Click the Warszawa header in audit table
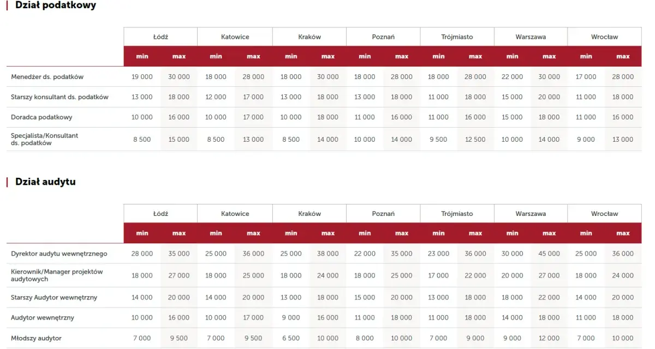The image size is (655, 349). click(x=531, y=214)
